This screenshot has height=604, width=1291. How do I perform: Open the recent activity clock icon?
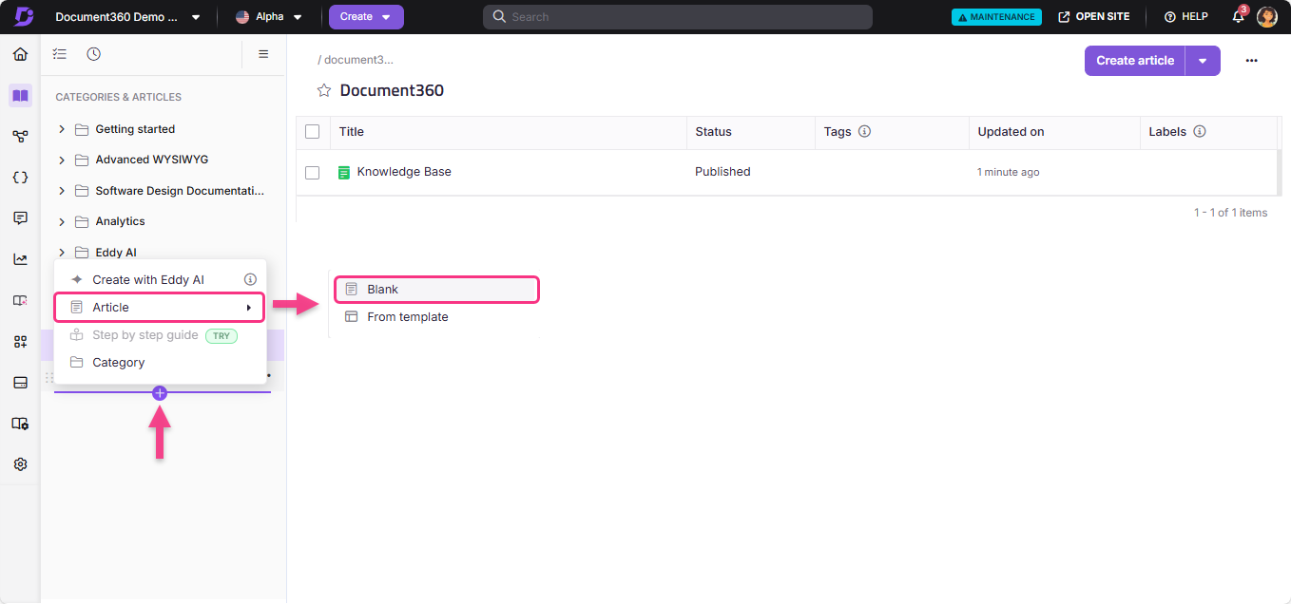pos(93,54)
